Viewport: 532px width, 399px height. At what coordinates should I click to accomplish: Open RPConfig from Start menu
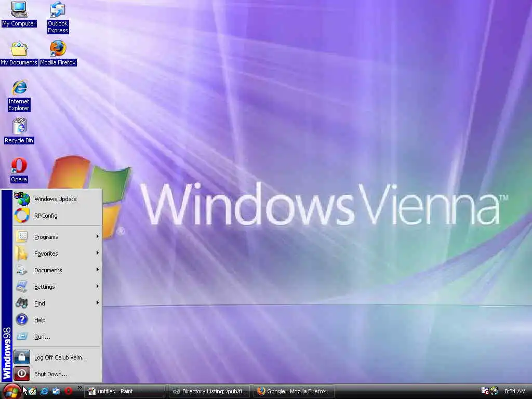click(x=57, y=216)
